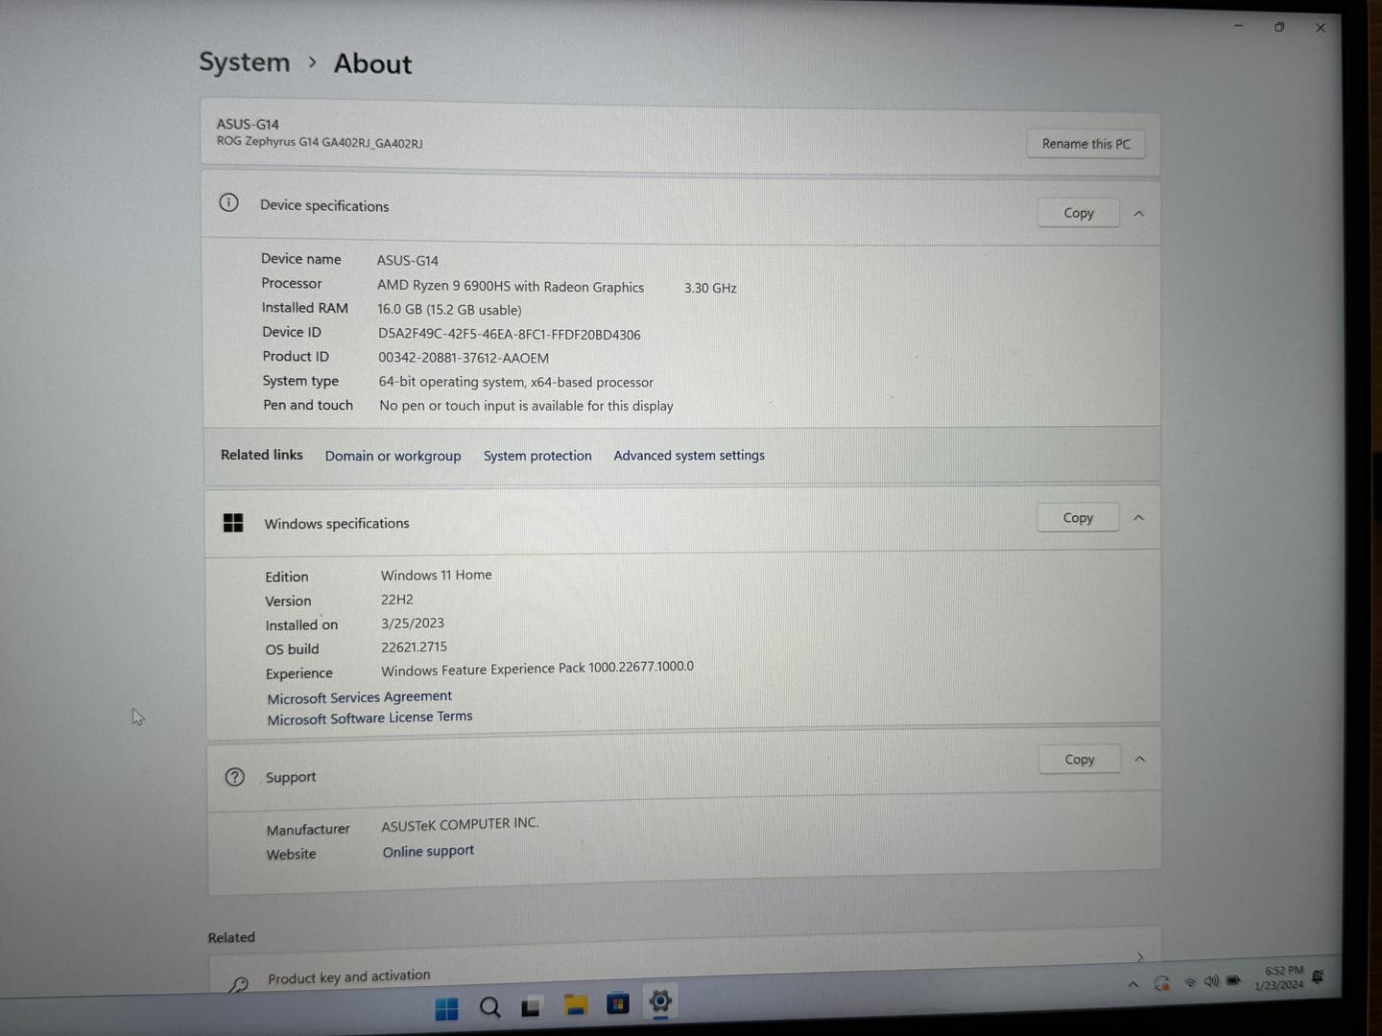Click the taskbar Search icon

(x=490, y=1007)
